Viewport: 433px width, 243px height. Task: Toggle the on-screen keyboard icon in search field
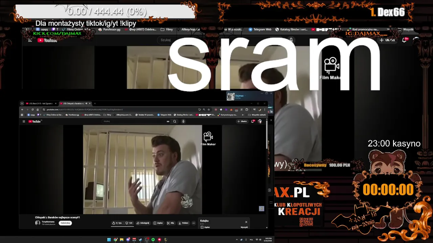pos(168,122)
